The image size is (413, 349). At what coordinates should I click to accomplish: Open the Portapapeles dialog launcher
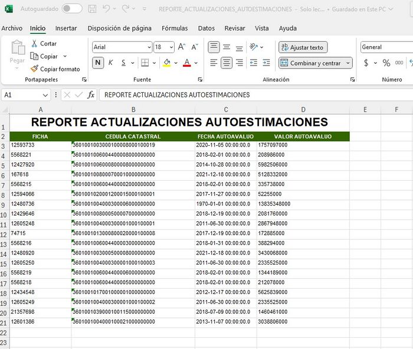(x=84, y=80)
